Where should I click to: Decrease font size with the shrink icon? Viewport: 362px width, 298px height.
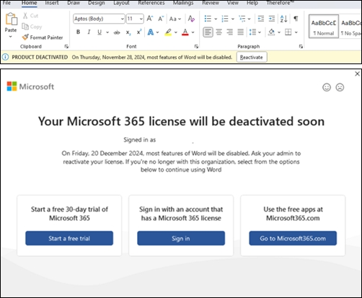point(161,19)
